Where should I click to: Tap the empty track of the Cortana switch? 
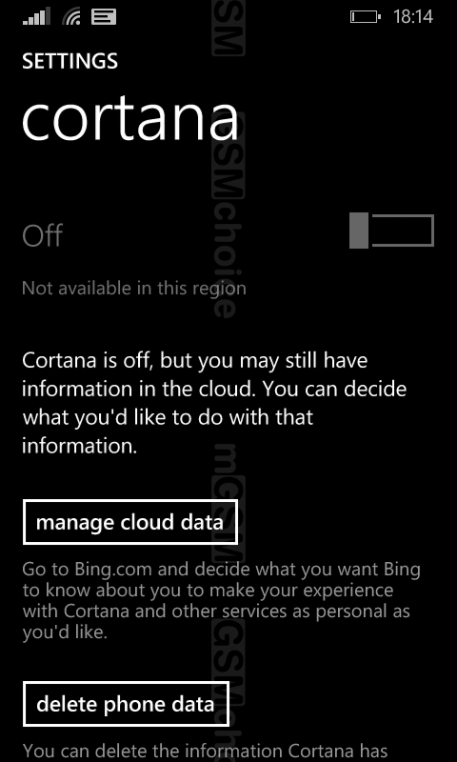click(403, 231)
